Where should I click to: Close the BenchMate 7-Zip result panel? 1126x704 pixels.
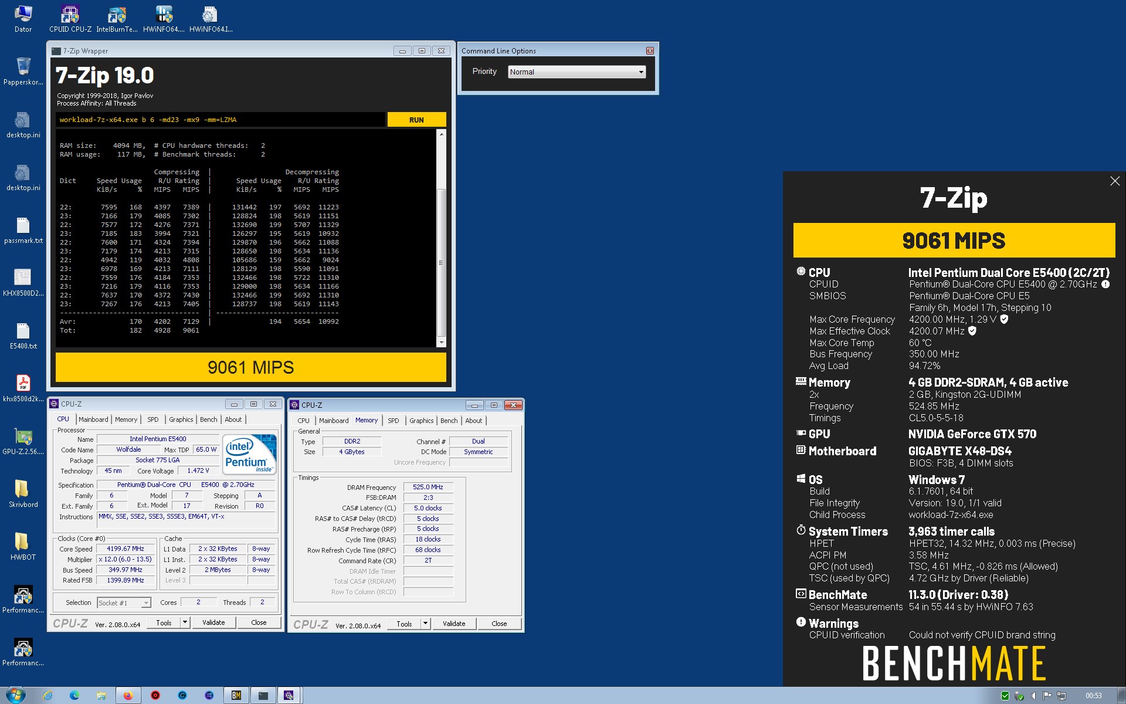[1115, 181]
